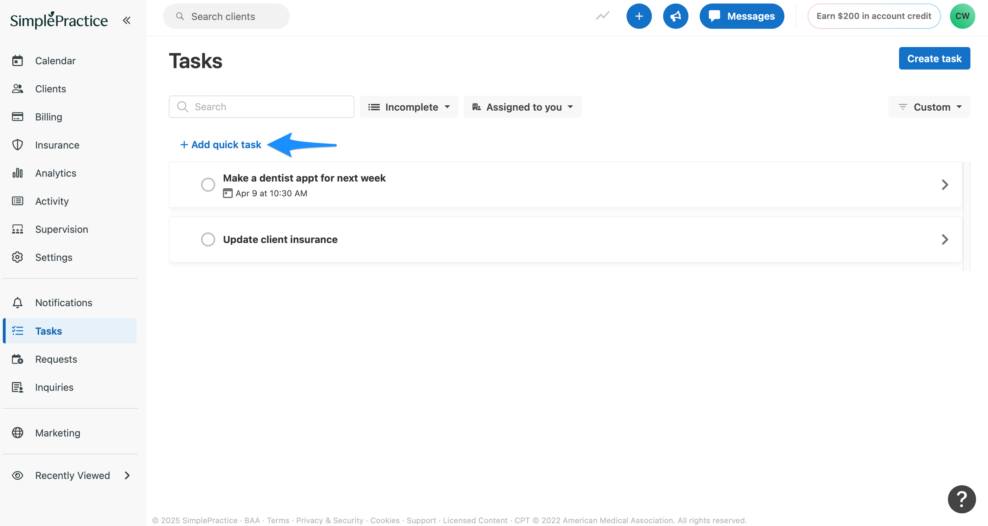The height and width of the screenshot is (526, 988).
Task: Open the Terms footer link
Action: [278, 520]
